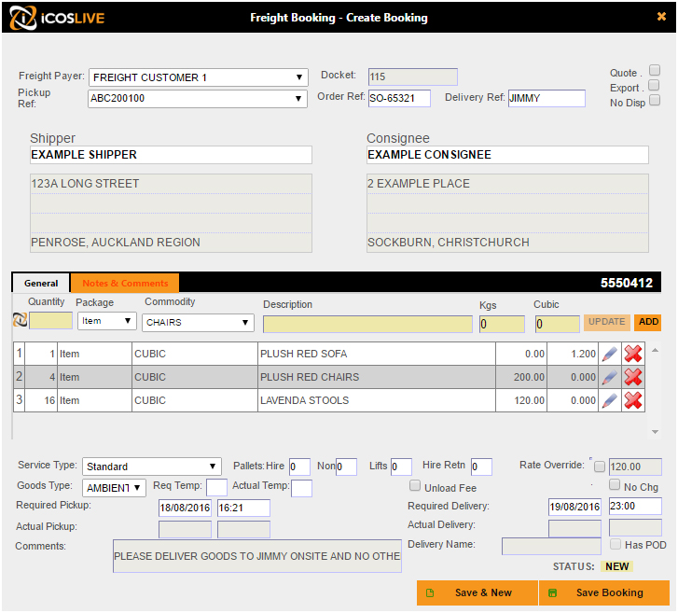Image resolution: width=678 pixels, height=613 pixels.
Task: Click the Req Temp field
Action: pyautogui.click(x=216, y=488)
